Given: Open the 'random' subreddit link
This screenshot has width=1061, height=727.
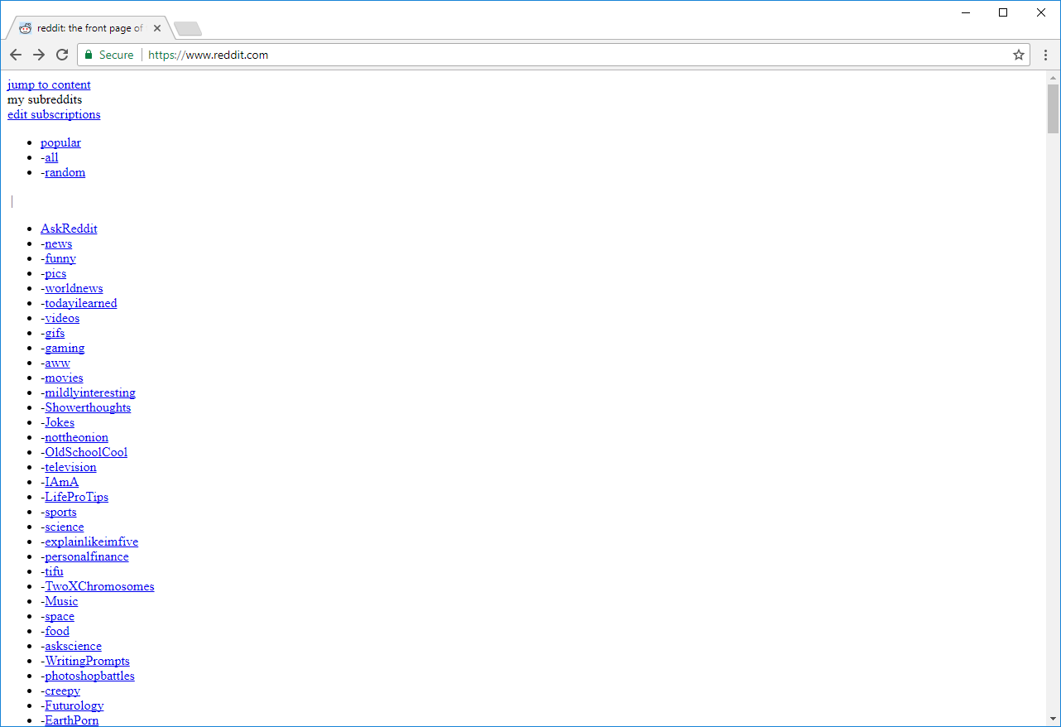Looking at the screenshot, I should (x=65, y=172).
